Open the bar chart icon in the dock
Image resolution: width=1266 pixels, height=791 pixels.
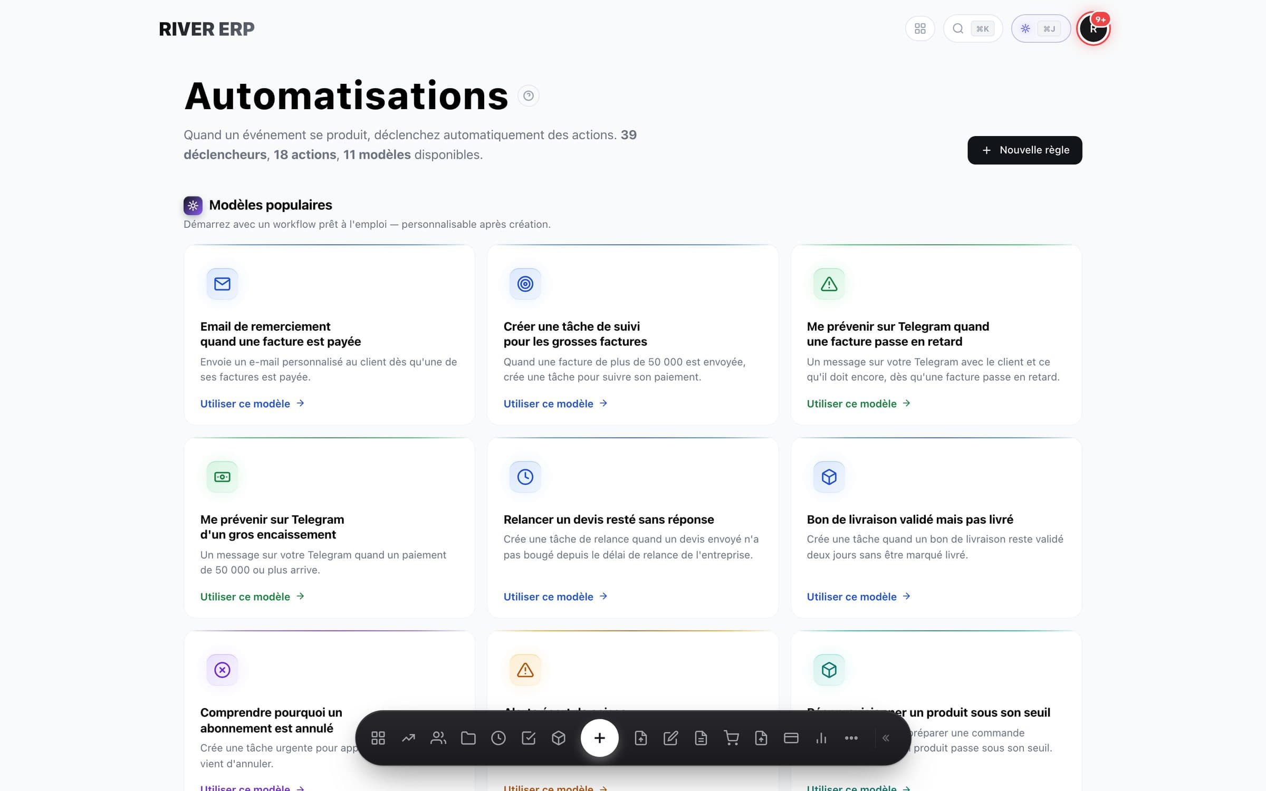point(821,738)
